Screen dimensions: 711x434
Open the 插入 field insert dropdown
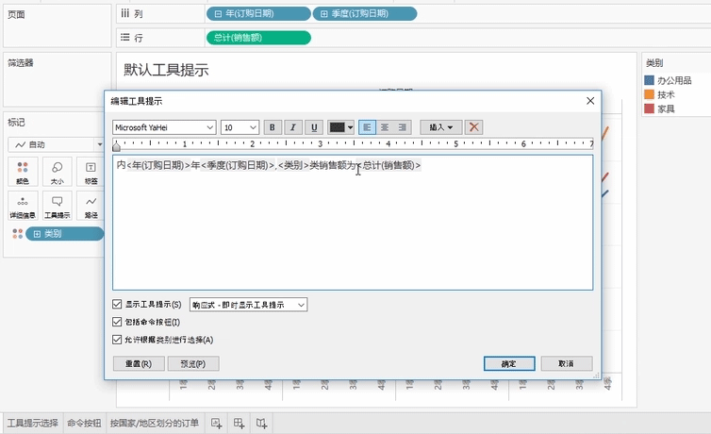point(440,127)
